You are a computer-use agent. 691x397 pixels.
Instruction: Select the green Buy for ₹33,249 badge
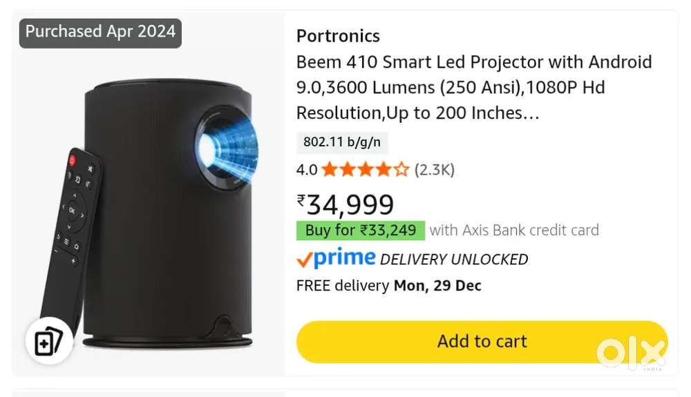tap(360, 231)
